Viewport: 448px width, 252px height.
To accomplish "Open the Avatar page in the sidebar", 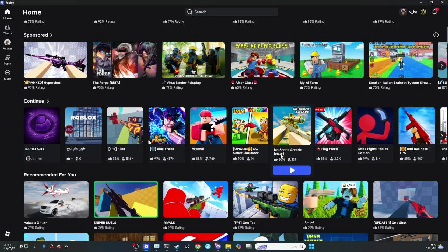I will pyautogui.click(x=7, y=45).
